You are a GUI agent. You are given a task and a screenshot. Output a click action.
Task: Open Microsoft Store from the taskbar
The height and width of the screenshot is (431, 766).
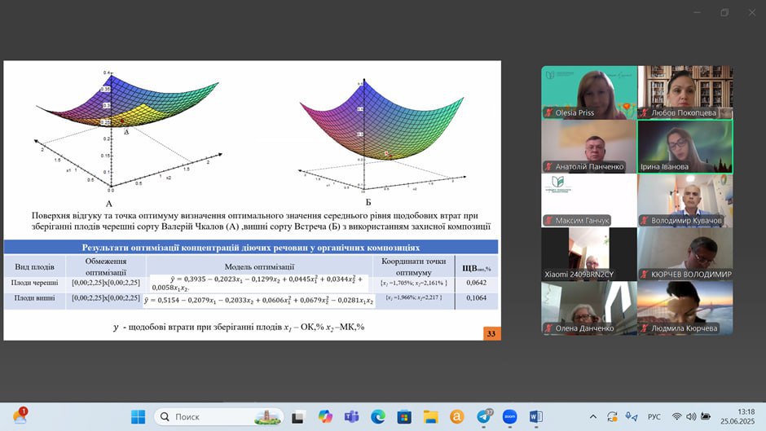[404, 417]
